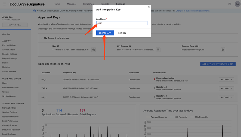241x137 pixels.
Task: Select integration key starting e7cf2371
Action: click(x=81, y=88)
